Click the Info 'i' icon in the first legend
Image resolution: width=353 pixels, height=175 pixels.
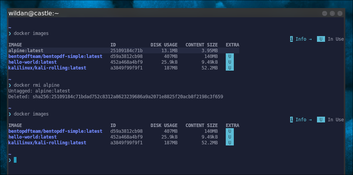tap(292, 39)
